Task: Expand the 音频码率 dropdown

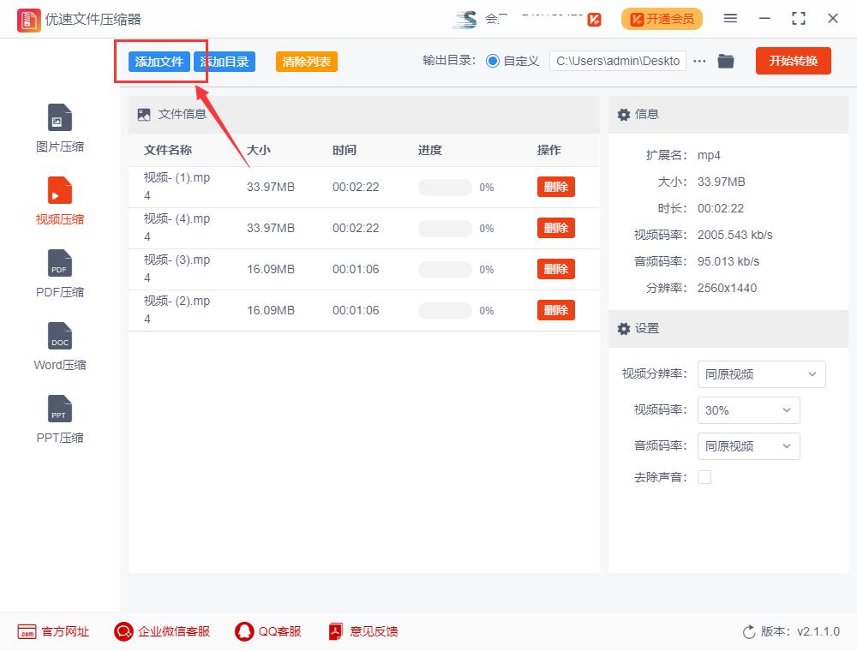Action: point(748,446)
